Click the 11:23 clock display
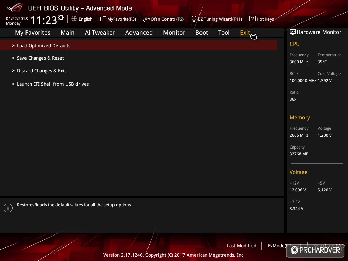This screenshot has height=261, width=348. click(x=44, y=20)
